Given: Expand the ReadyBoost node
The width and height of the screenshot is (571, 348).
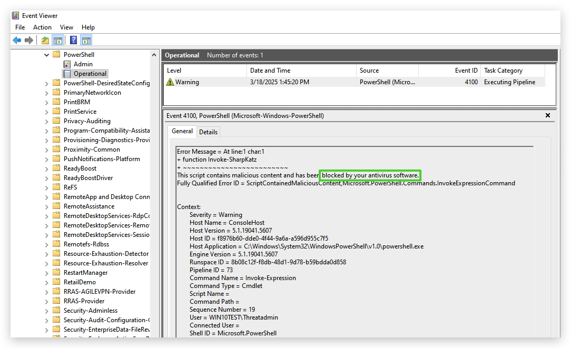Looking at the screenshot, I should click(46, 168).
